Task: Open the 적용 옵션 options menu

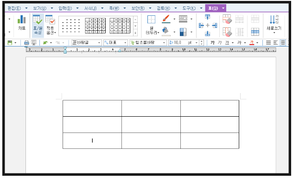Action: [x=51, y=25]
